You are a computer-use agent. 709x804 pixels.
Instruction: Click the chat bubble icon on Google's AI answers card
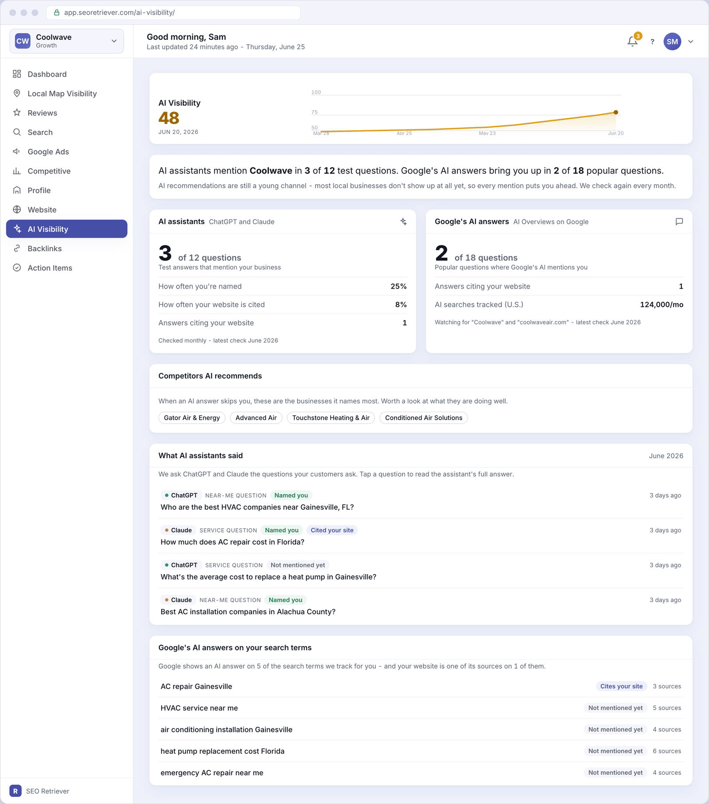[x=679, y=221]
